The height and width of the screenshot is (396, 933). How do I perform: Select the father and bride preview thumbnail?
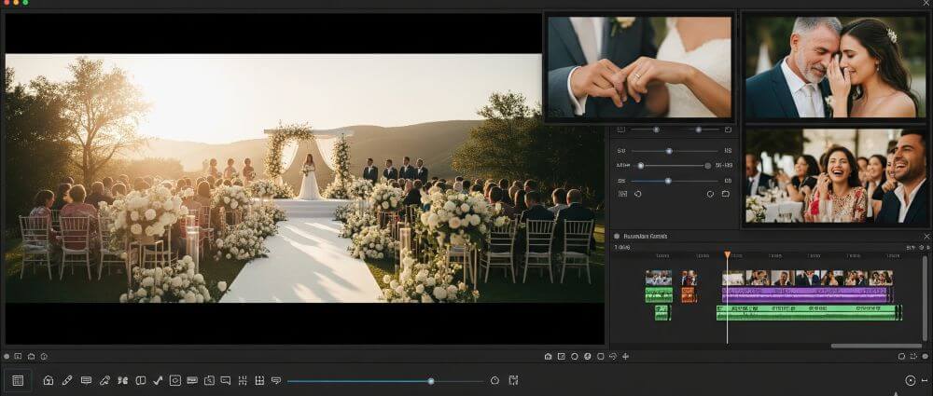(x=836, y=66)
